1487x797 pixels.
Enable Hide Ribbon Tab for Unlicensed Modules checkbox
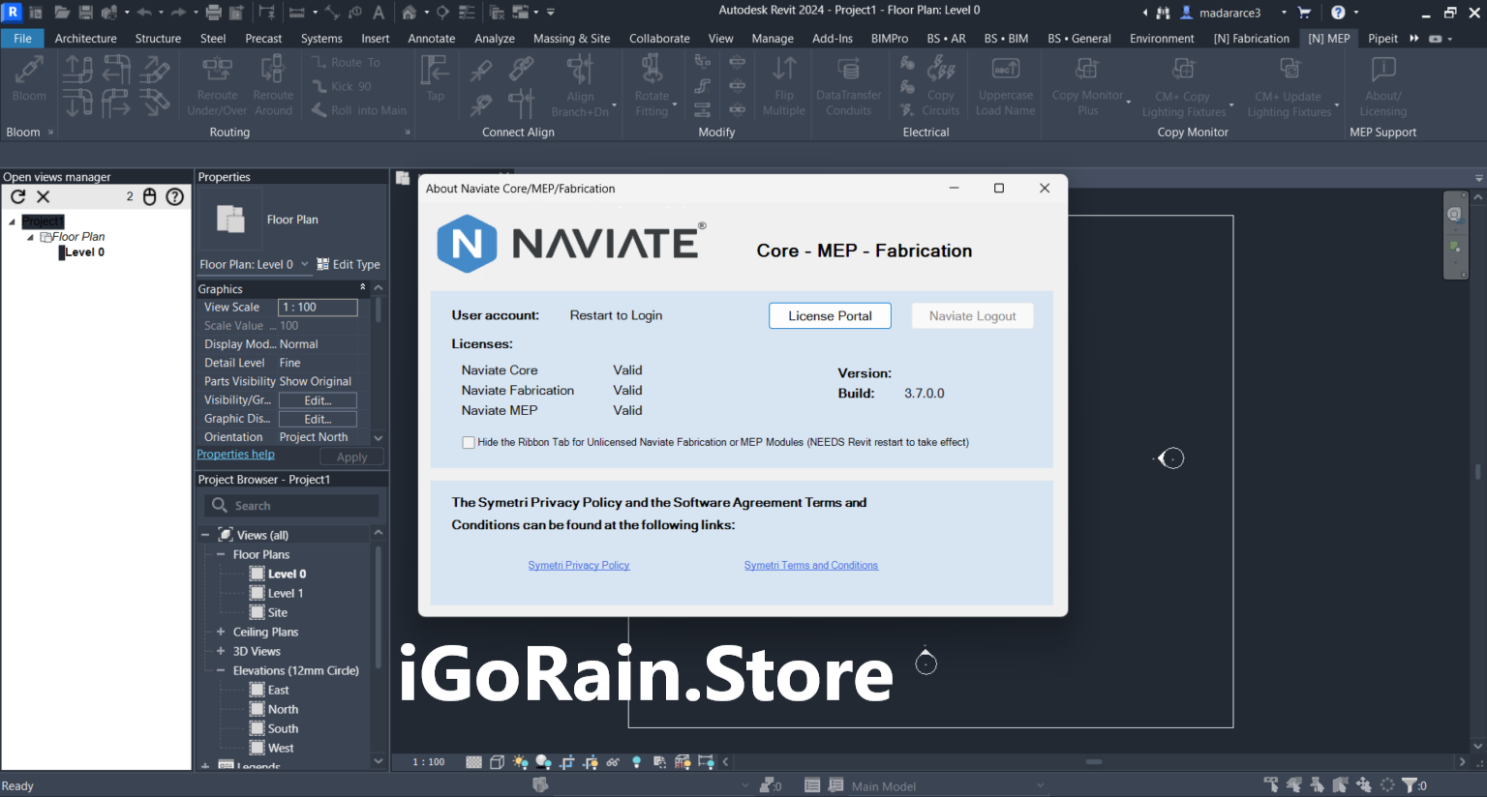click(x=469, y=443)
